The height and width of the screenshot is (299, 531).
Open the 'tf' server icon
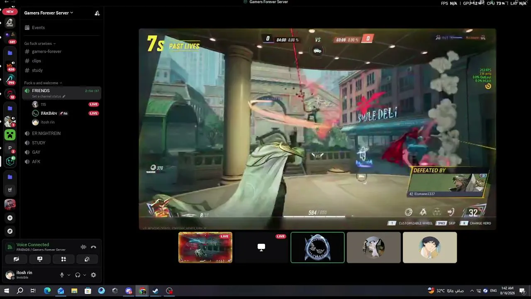click(10, 190)
